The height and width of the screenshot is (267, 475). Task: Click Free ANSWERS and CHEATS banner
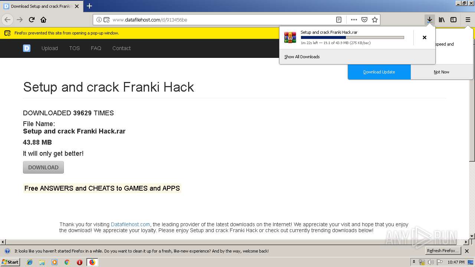tap(102, 188)
